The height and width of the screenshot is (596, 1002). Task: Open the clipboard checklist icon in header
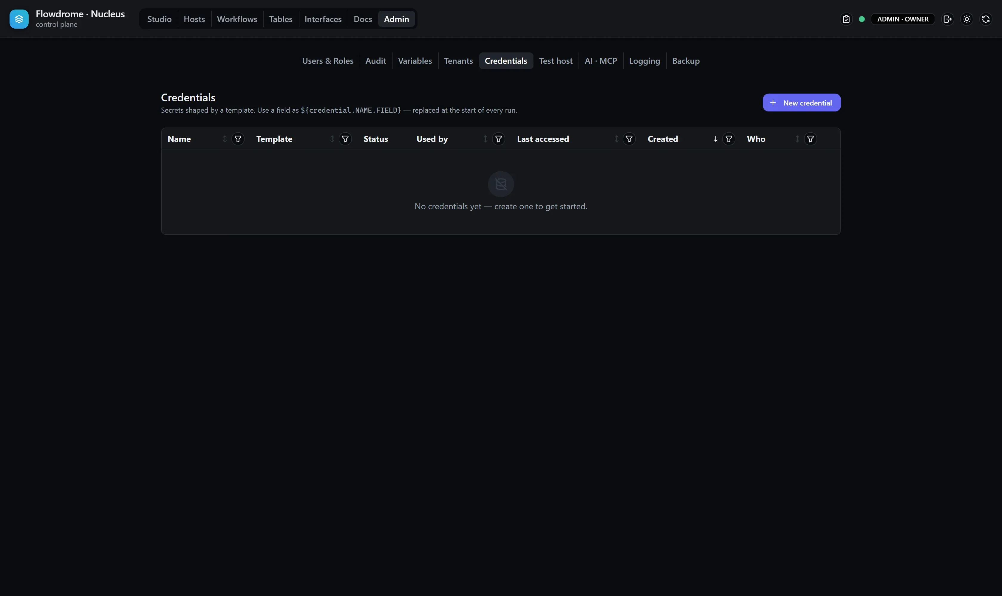tap(846, 19)
